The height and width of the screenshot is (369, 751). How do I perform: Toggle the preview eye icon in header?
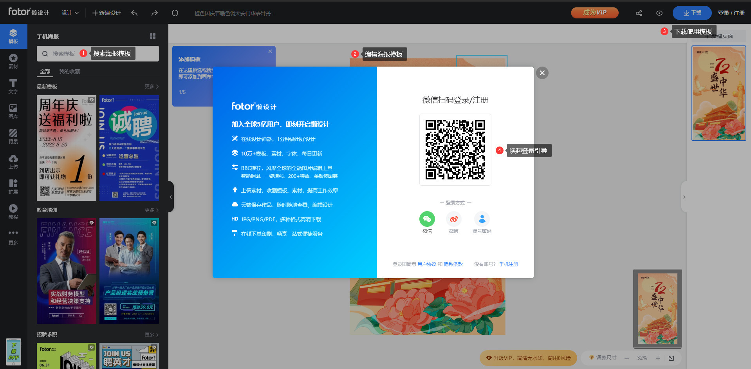pyautogui.click(x=659, y=13)
